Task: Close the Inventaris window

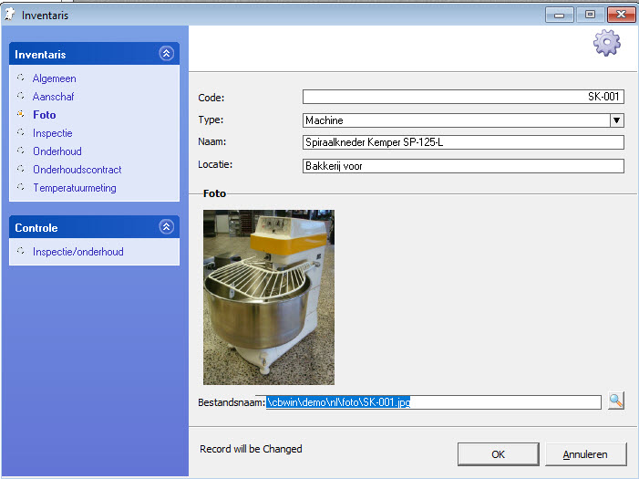Action: pyautogui.click(x=621, y=16)
